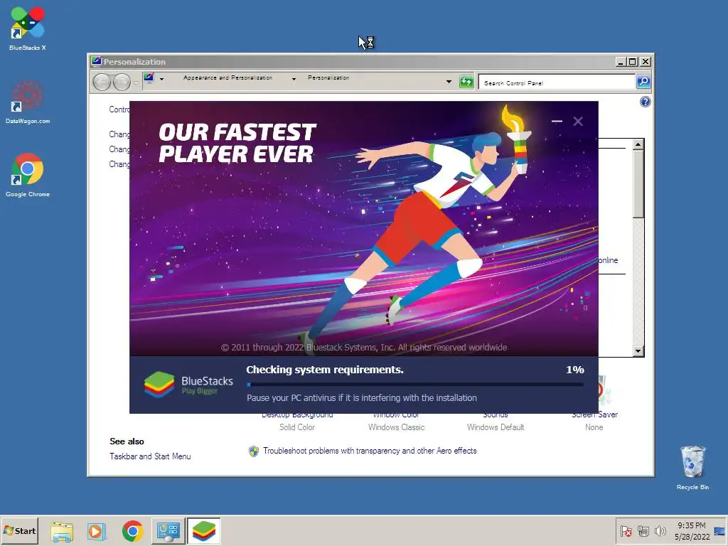Screen dimensions: 728x546
Task: Open the Window Color Windows Classic setting
Action: [x=397, y=421]
